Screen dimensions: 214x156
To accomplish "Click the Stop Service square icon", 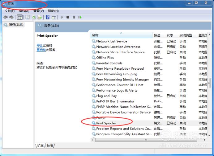I will 68,17.
